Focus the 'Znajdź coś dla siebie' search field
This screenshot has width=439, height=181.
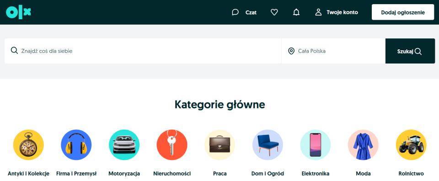[x=143, y=51]
